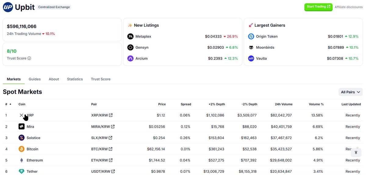Viewport: 366px width, 175px height.
Task: Switch to the Markets tab
Action: coord(14,79)
